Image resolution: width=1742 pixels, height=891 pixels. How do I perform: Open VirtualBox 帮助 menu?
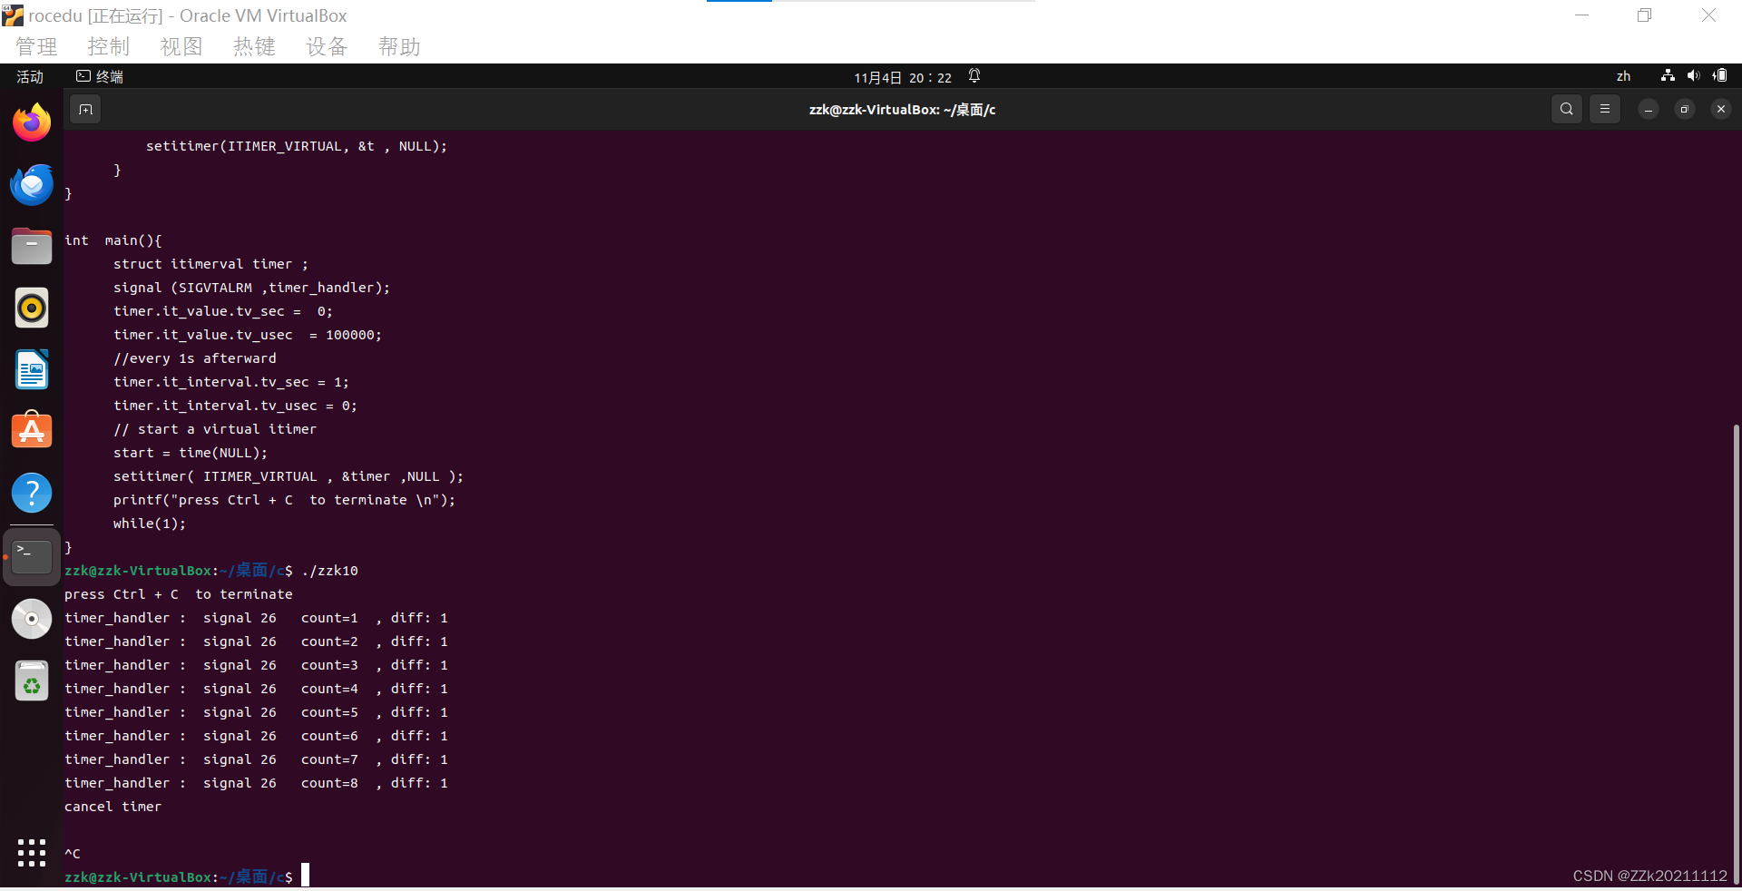[x=399, y=46]
